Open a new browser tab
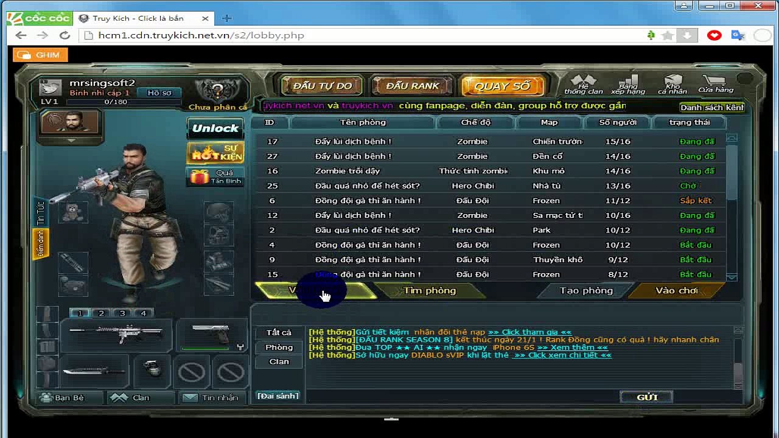This screenshot has width=779, height=438. pos(226,18)
